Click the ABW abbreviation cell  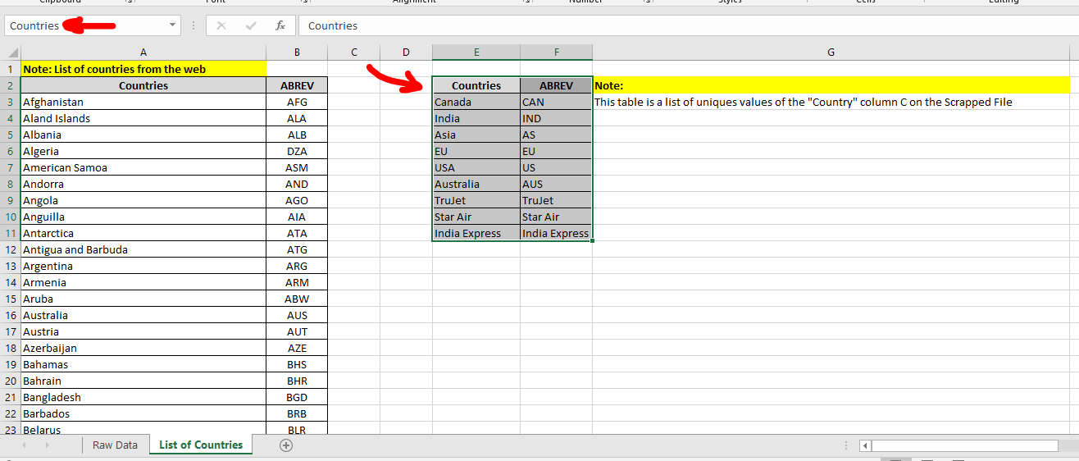[297, 299]
